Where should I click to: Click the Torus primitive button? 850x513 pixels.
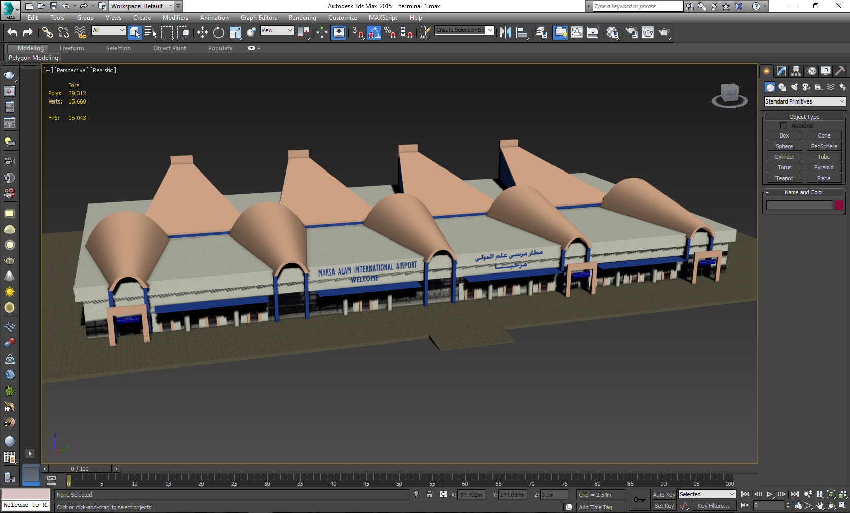(x=784, y=167)
